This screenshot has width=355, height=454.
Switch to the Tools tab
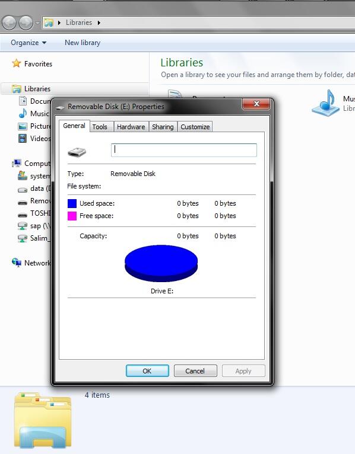pyautogui.click(x=100, y=127)
